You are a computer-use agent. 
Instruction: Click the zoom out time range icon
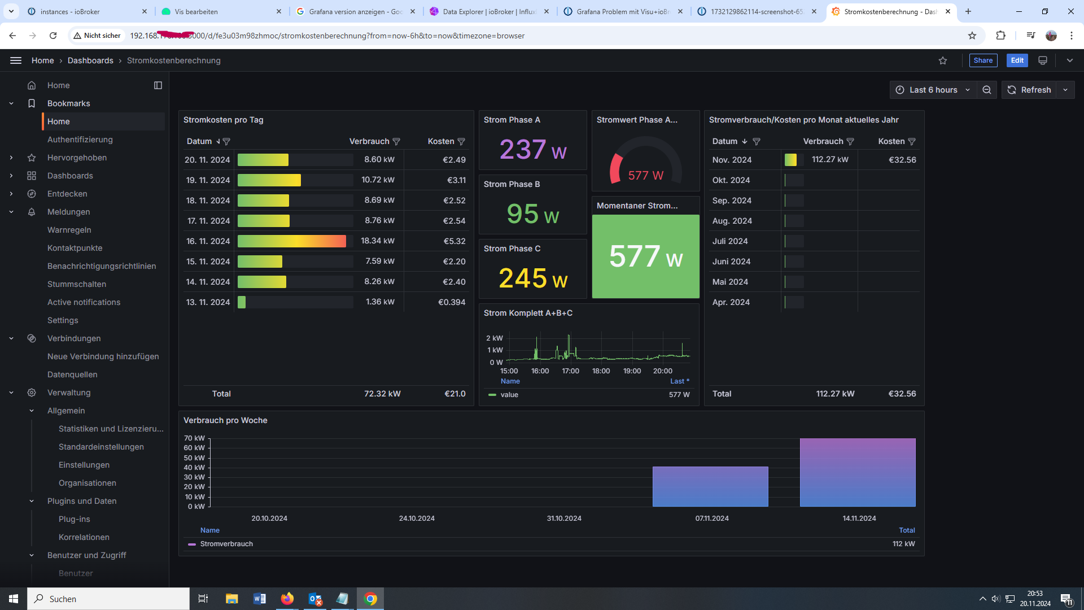click(987, 90)
